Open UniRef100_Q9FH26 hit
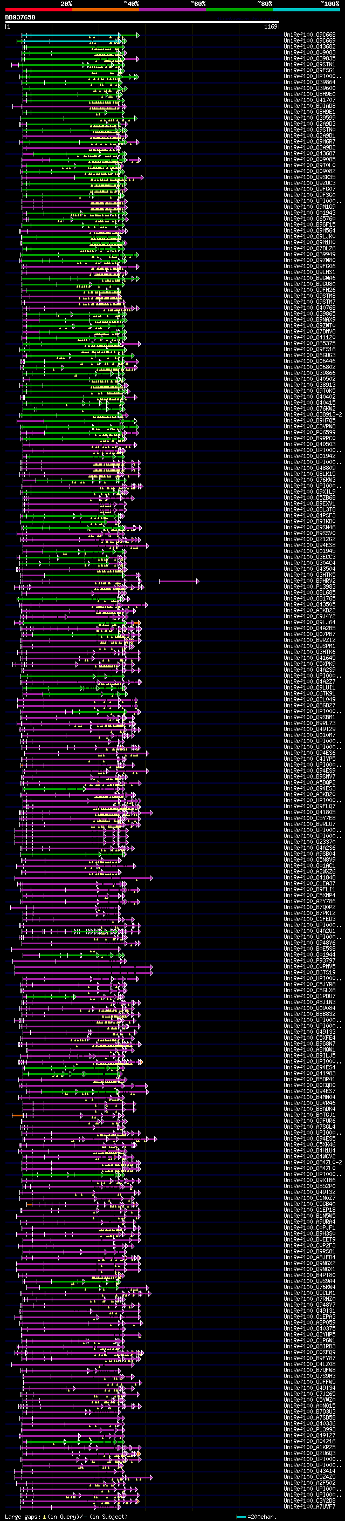The image size is (345, 1521). pos(309,290)
